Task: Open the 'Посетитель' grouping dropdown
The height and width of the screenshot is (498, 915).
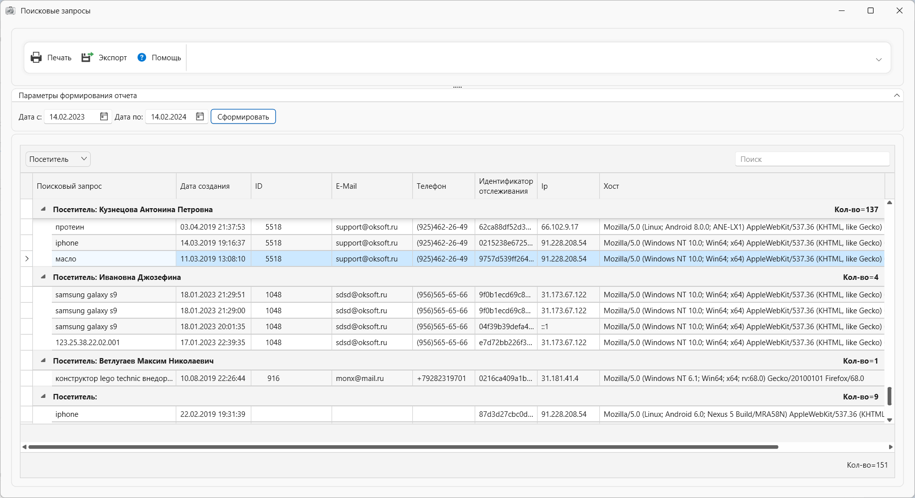Action: pyautogui.click(x=58, y=159)
